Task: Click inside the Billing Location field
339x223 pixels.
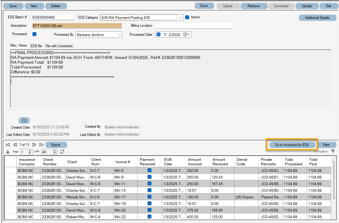Action: pos(194,26)
